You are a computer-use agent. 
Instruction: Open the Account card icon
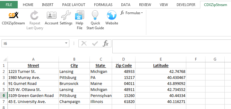pyautogui.click(x=52, y=15)
